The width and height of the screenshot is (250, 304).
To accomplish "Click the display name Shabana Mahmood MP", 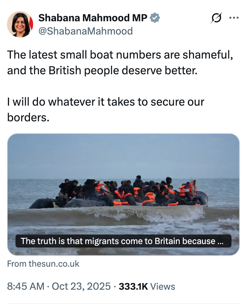I will [93, 18].
